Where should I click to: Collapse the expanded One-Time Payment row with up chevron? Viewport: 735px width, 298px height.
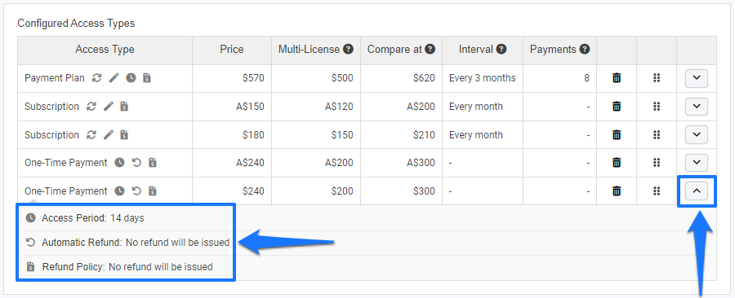697,191
